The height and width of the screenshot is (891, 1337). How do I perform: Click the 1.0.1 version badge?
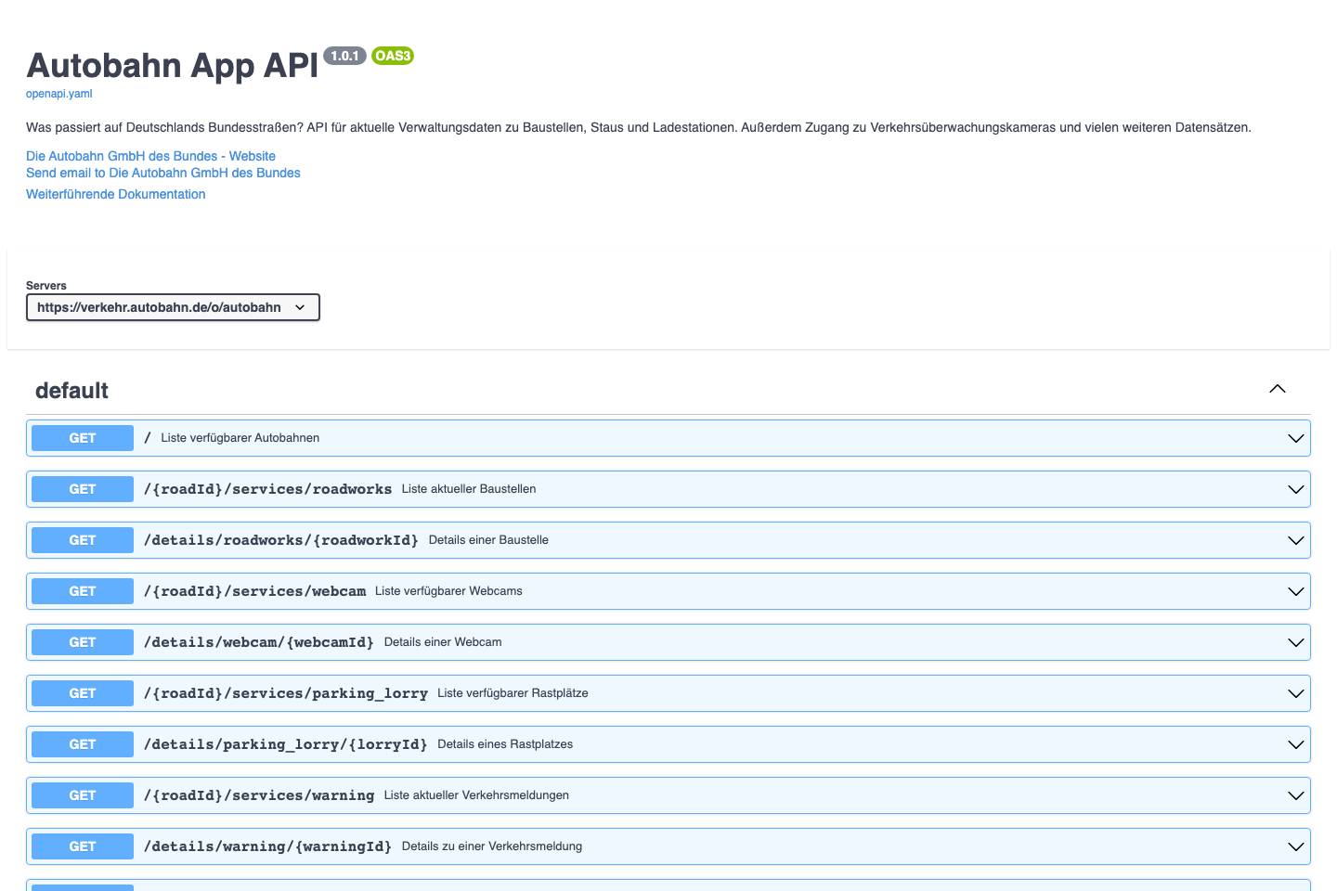click(344, 56)
